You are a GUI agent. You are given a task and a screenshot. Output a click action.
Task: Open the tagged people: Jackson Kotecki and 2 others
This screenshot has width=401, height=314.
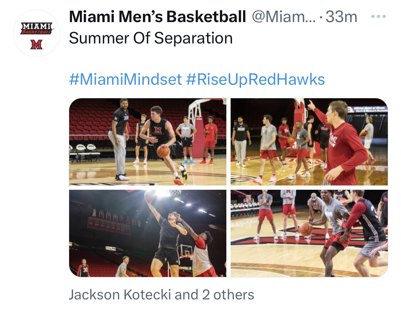click(x=161, y=294)
